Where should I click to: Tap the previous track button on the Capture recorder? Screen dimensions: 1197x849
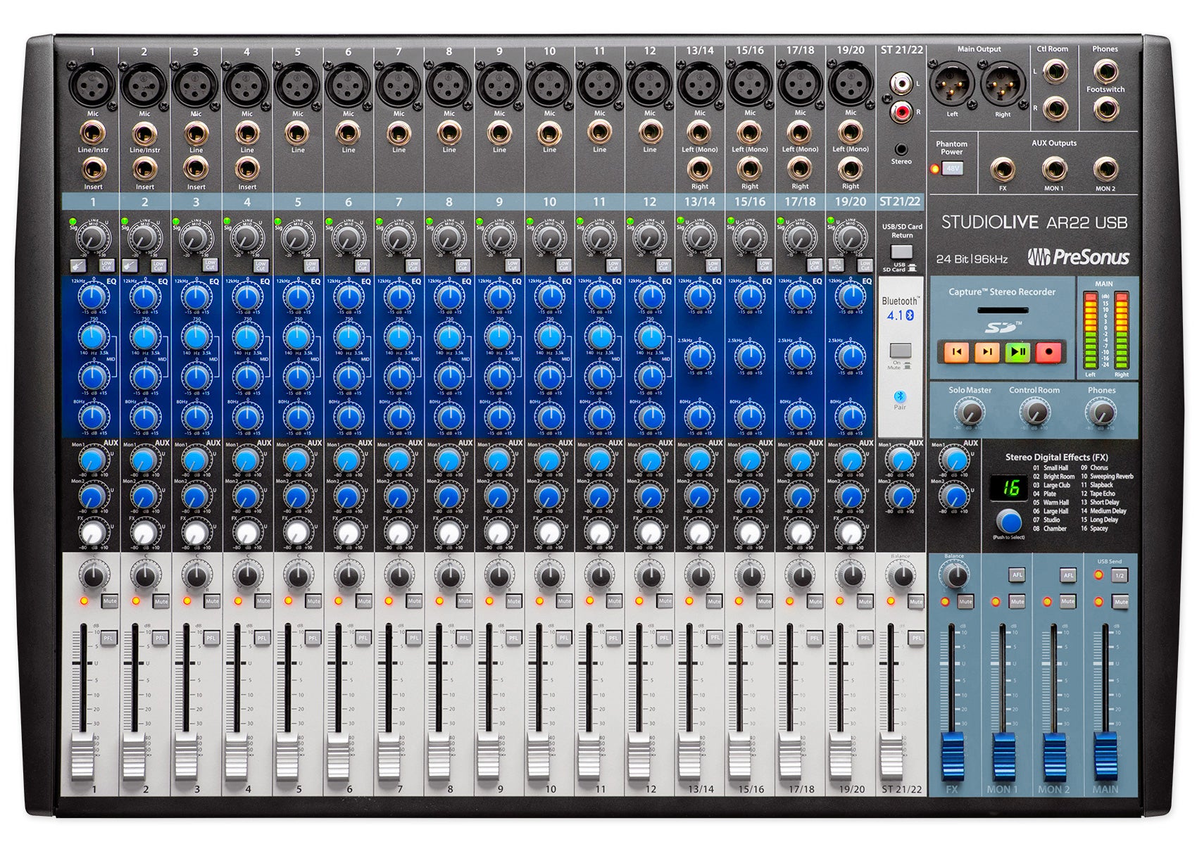click(x=956, y=351)
